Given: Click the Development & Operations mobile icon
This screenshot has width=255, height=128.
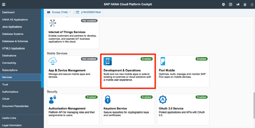Looking at the screenshot, I should (x=108, y=61).
